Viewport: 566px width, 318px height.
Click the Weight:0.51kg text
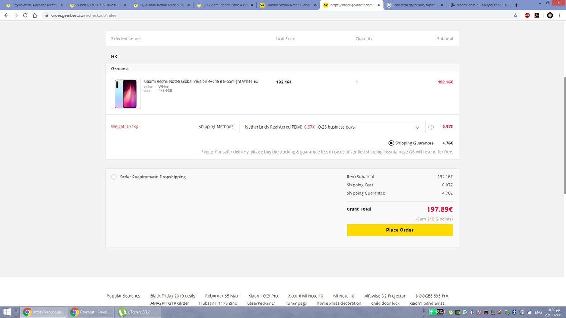coord(125,127)
